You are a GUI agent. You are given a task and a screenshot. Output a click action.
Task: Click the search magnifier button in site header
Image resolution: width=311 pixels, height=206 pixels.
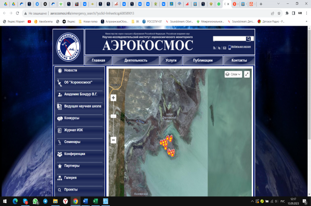pos(248,39)
